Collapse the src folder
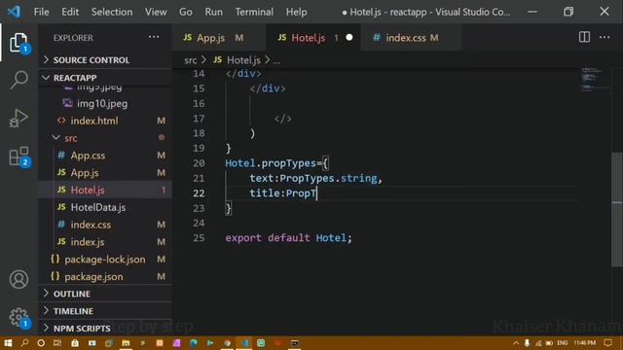Screen dimensions: 623x350 point(105,138)
